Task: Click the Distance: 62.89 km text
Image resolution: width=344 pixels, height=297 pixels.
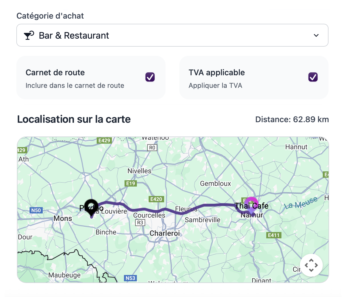Action: (x=292, y=119)
